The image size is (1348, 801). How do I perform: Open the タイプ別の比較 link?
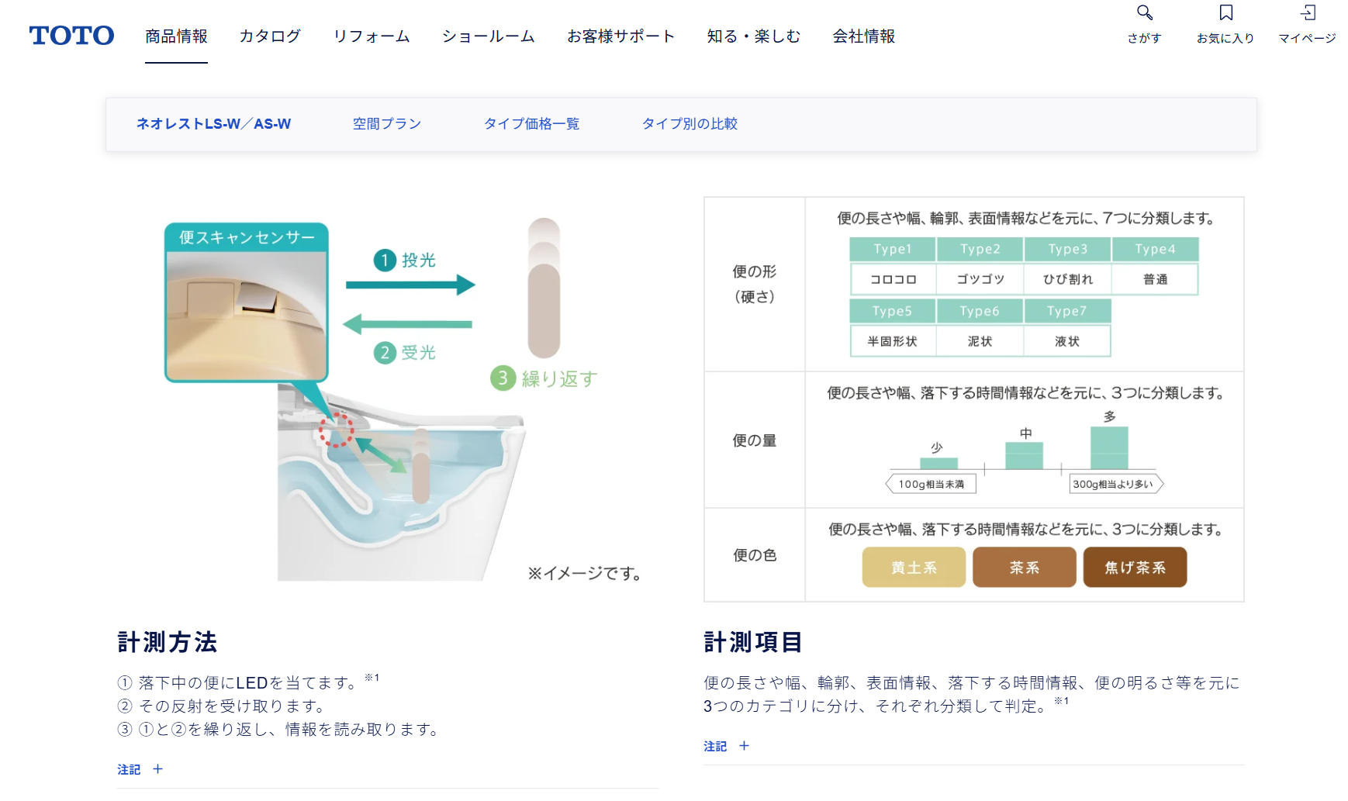(x=689, y=124)
